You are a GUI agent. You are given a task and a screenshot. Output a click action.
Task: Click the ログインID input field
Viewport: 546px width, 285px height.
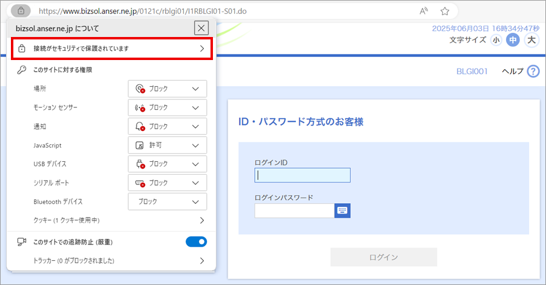click(302, 175)
